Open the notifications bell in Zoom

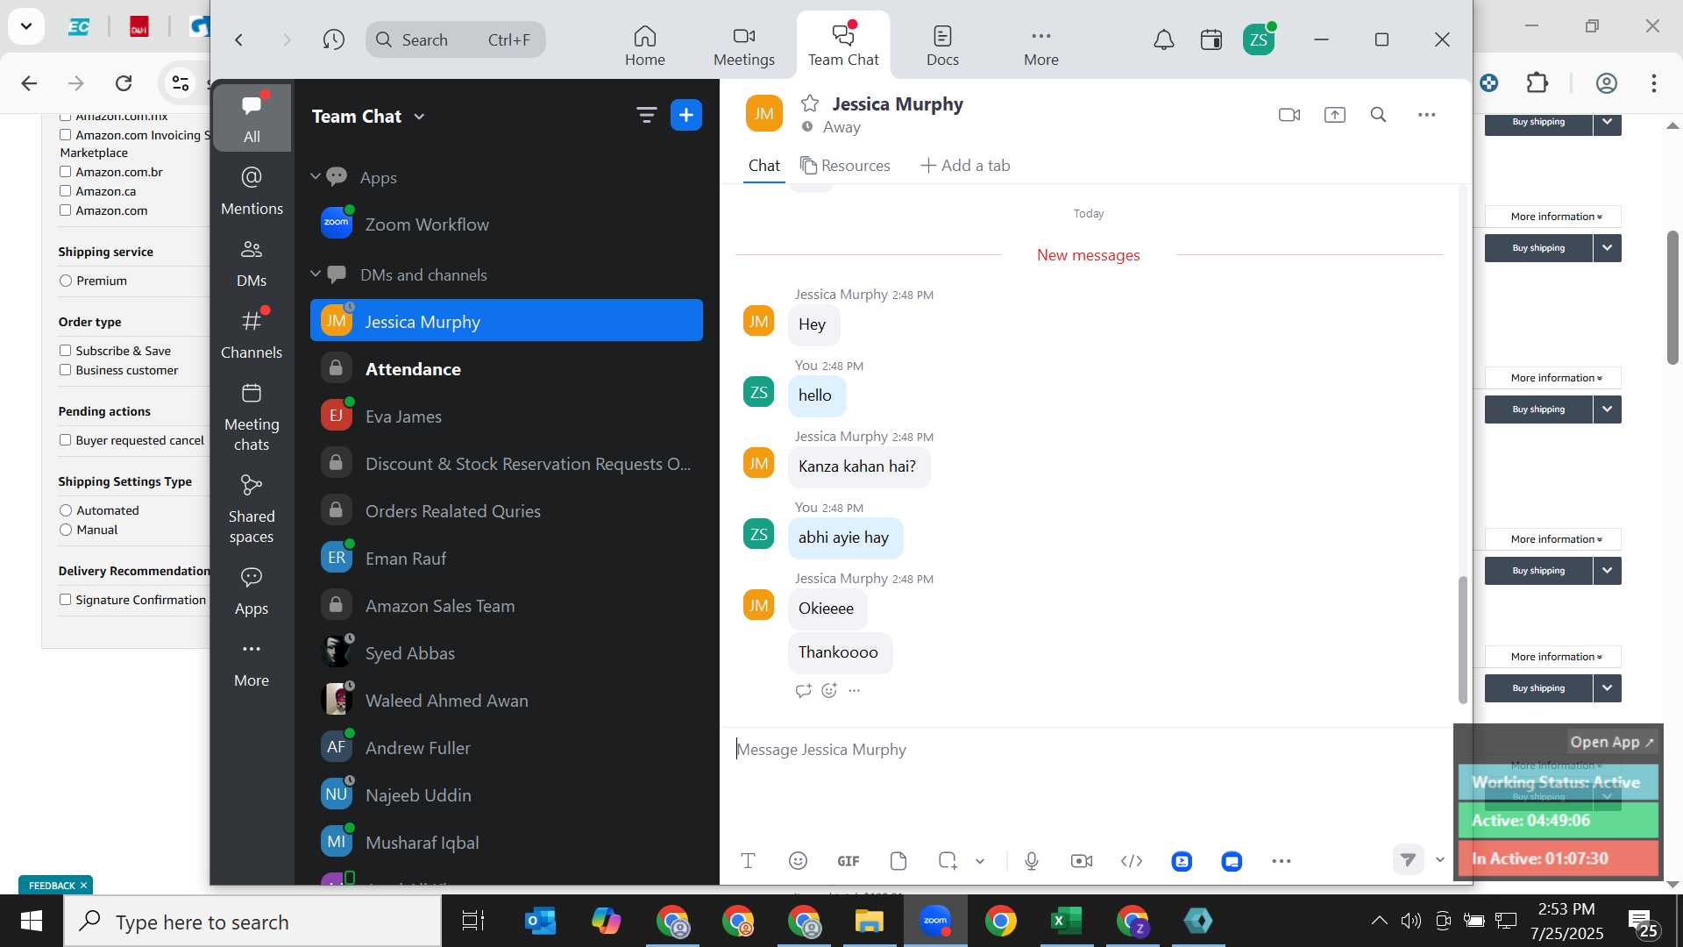tap(1163, 39)
